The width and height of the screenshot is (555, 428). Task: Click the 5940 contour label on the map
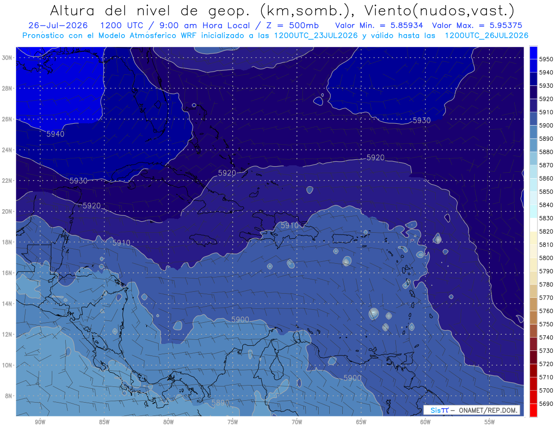tap(55, 134)
